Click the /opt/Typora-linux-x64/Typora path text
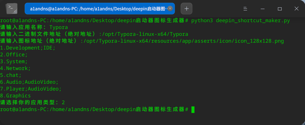 [x=145, y=34]
